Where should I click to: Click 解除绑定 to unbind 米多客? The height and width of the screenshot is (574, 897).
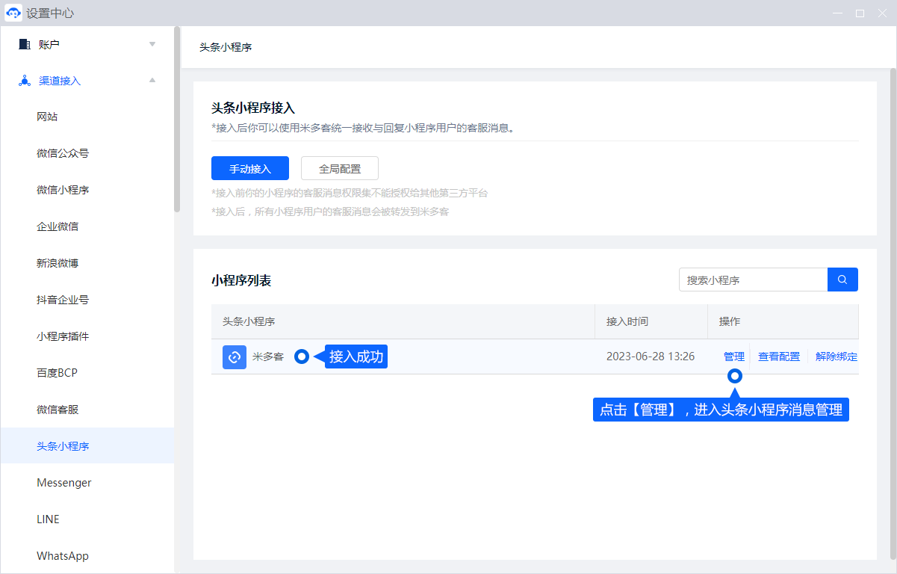tap(836, 357)
